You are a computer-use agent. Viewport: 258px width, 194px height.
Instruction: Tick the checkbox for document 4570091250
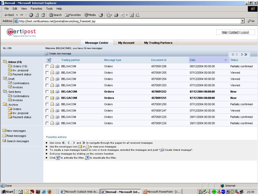(47, 104)
